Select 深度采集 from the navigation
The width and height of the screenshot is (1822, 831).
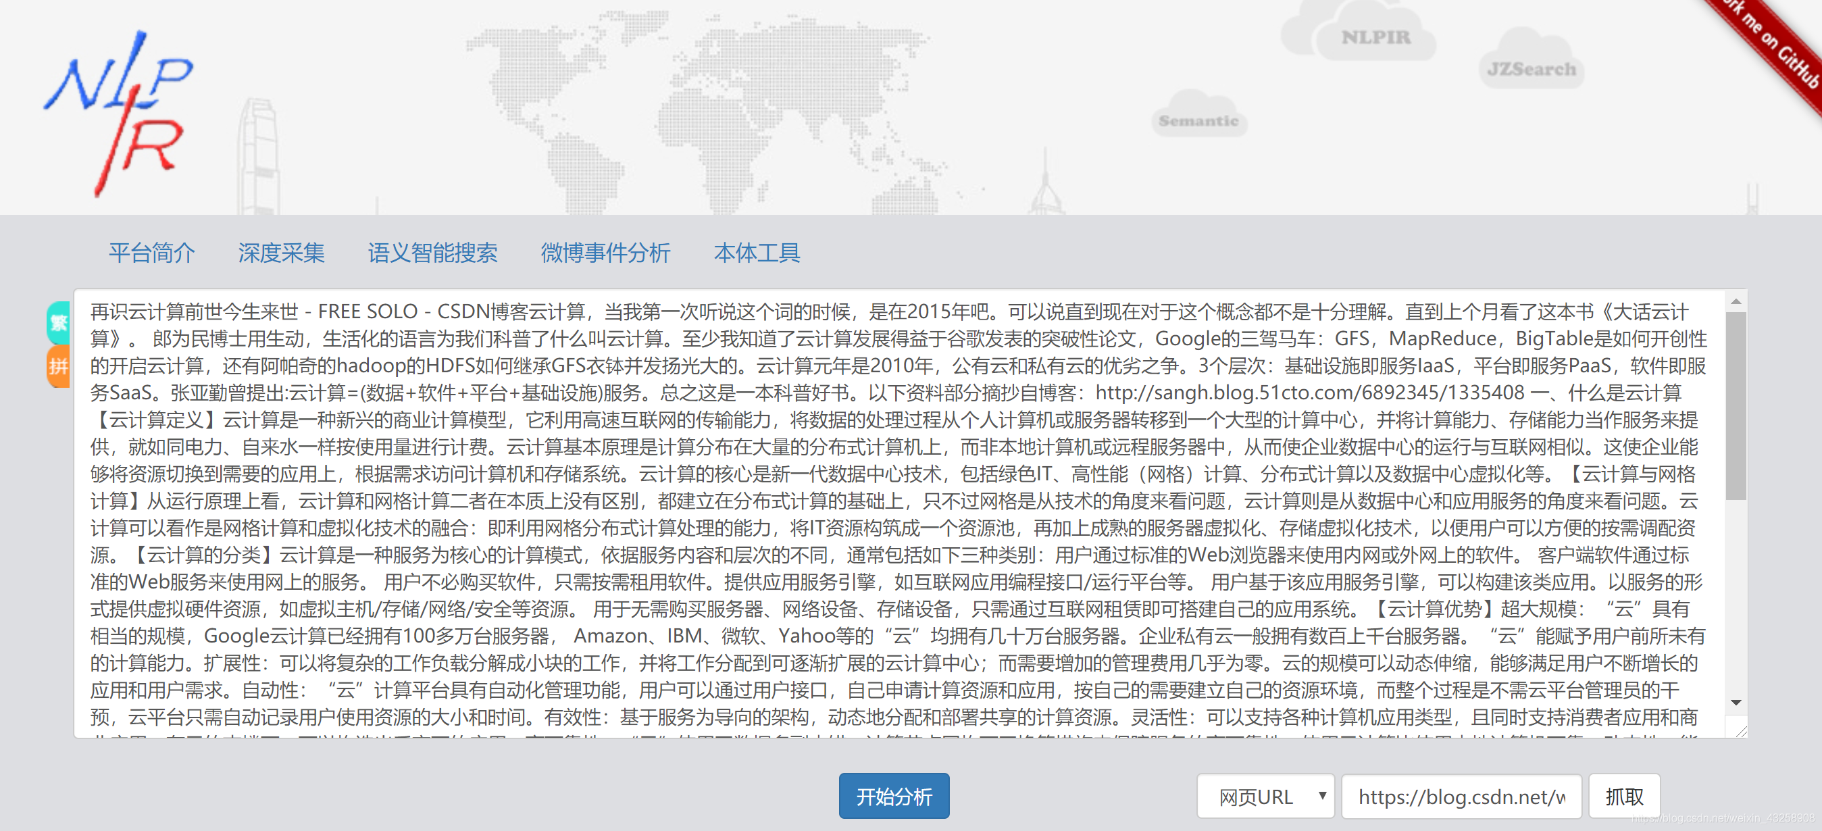(282, 253)
